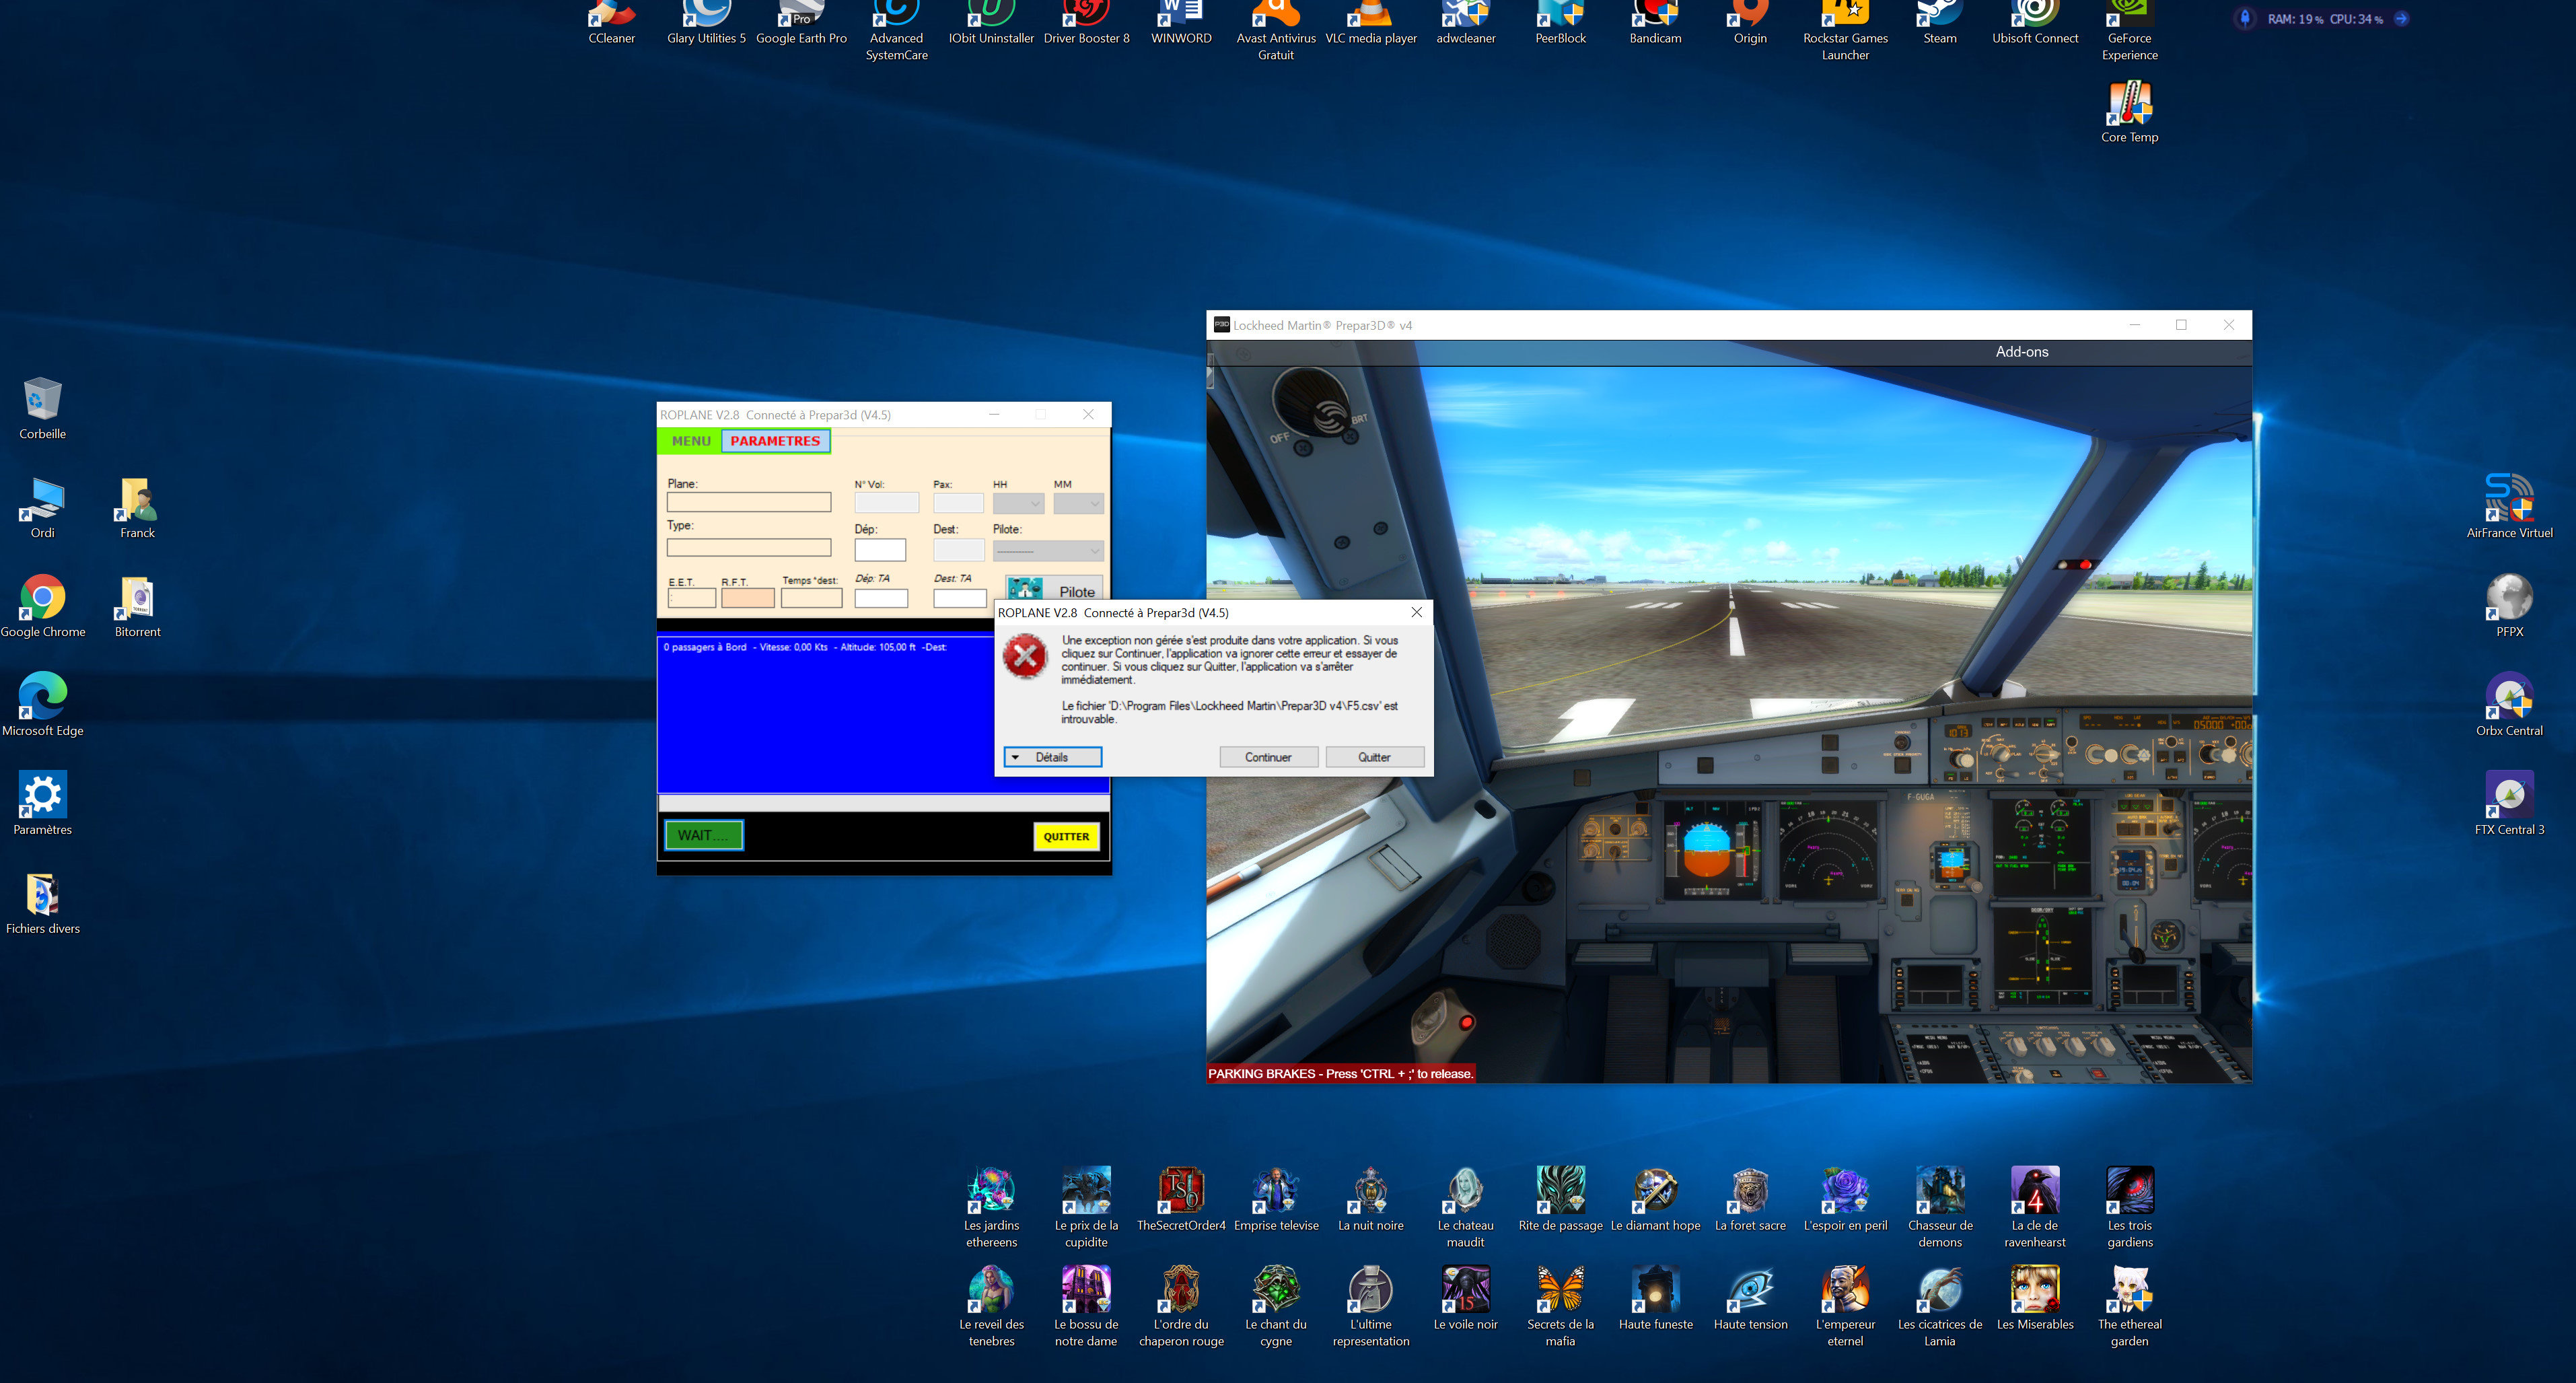The width and height of the screenshot is (2576, 1383).
Task: Open FTX Central 3 shortcut
Action: [x=2508, y=801]
